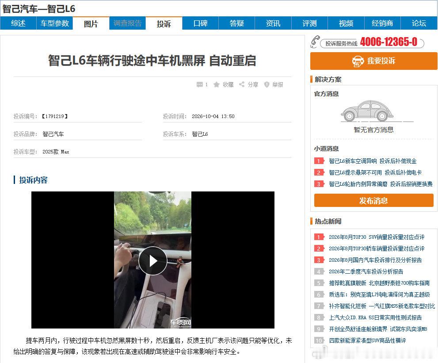Click the 发布消息 button
Viewport: 438px width, 363px height.
[374, 200]
